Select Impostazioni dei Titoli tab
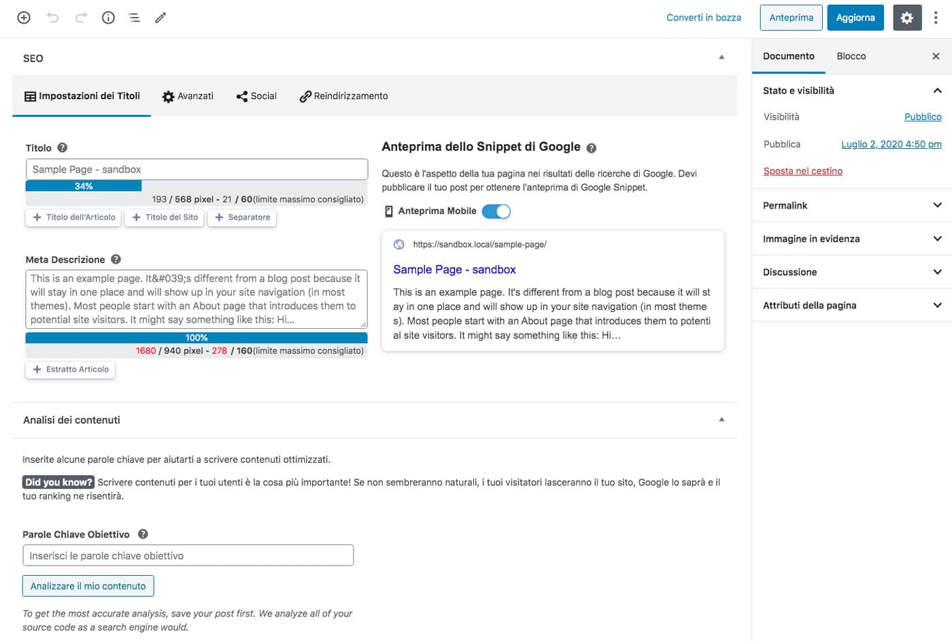Image resolution: width=952 pixels, height=641 pixels. (x=82, y=96)
